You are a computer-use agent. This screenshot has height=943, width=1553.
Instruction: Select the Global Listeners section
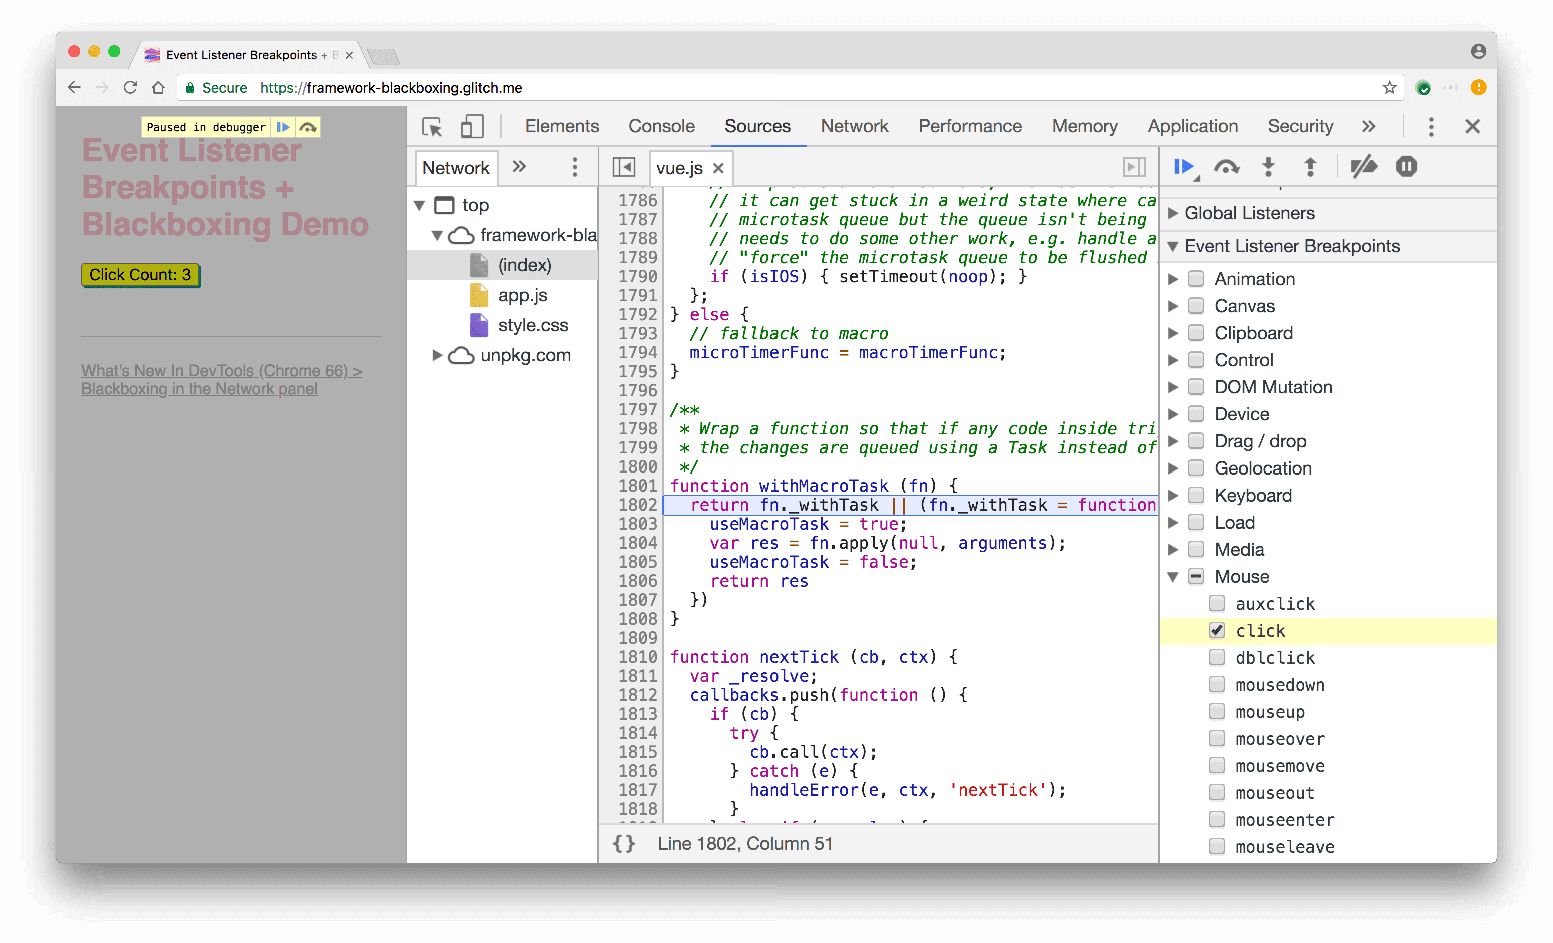coord(1250,213)
